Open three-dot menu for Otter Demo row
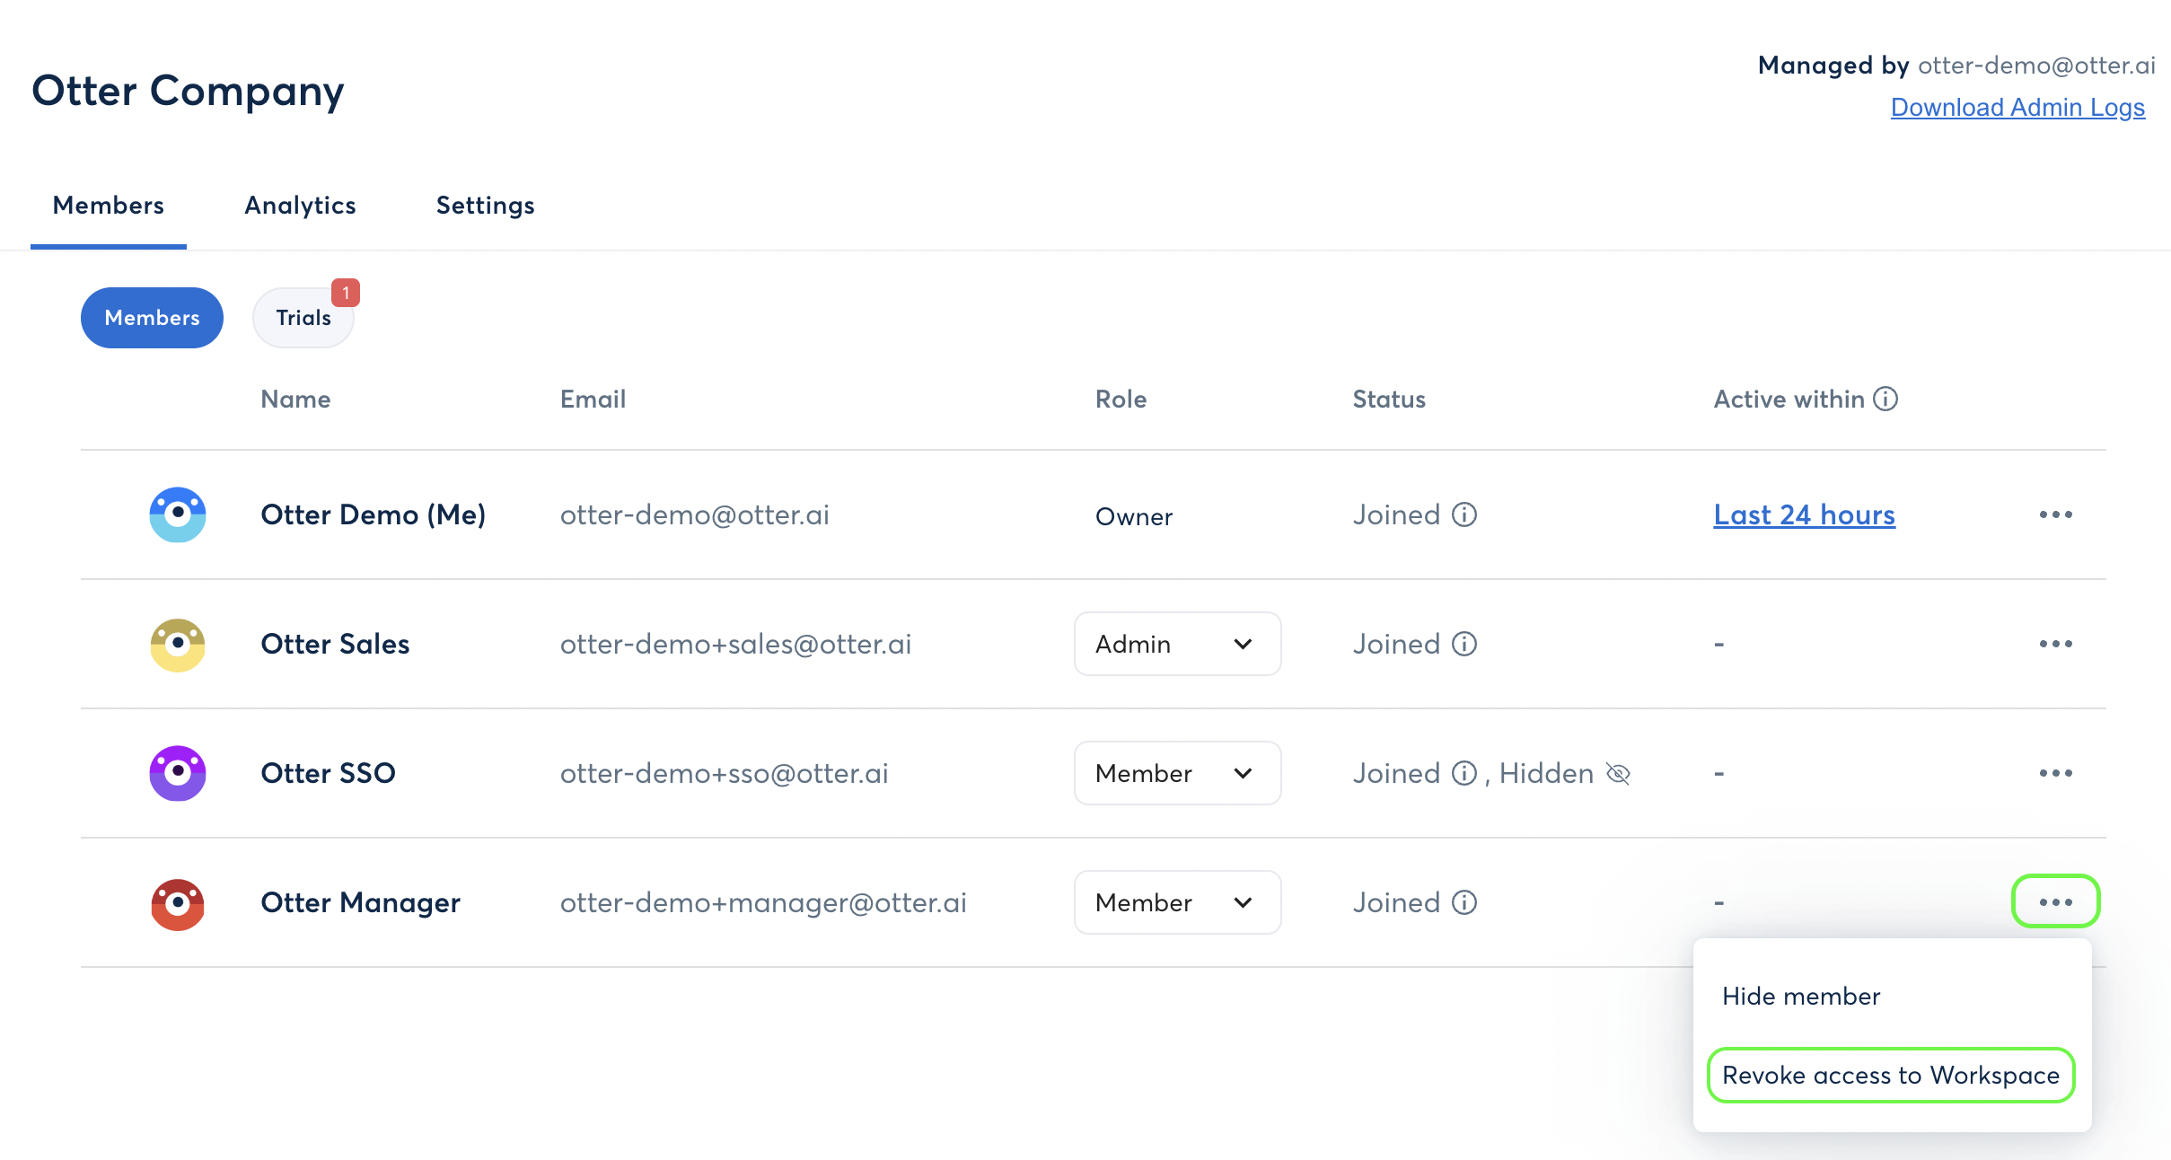The image size is (2171, 1160). click(2055, 514)
